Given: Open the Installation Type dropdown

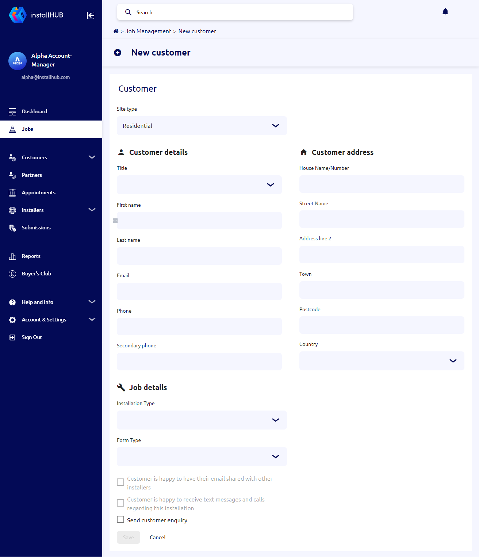Looking at the screenshot, I should pos(202,420).
